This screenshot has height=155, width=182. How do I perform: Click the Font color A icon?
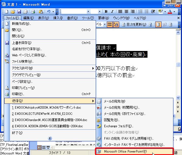tap(170, 12)
